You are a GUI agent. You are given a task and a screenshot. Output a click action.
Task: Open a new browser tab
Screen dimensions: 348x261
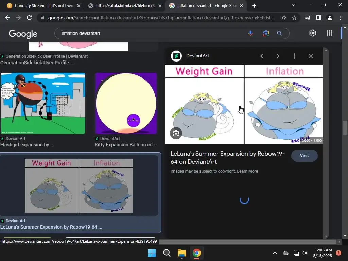point(254,6)
